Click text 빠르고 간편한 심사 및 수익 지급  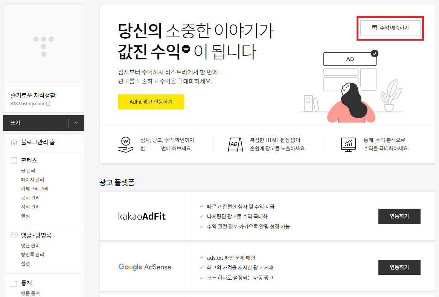241,207
